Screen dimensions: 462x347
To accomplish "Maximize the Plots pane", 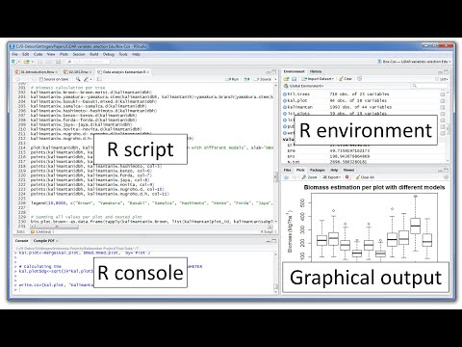I will [446, 170].
